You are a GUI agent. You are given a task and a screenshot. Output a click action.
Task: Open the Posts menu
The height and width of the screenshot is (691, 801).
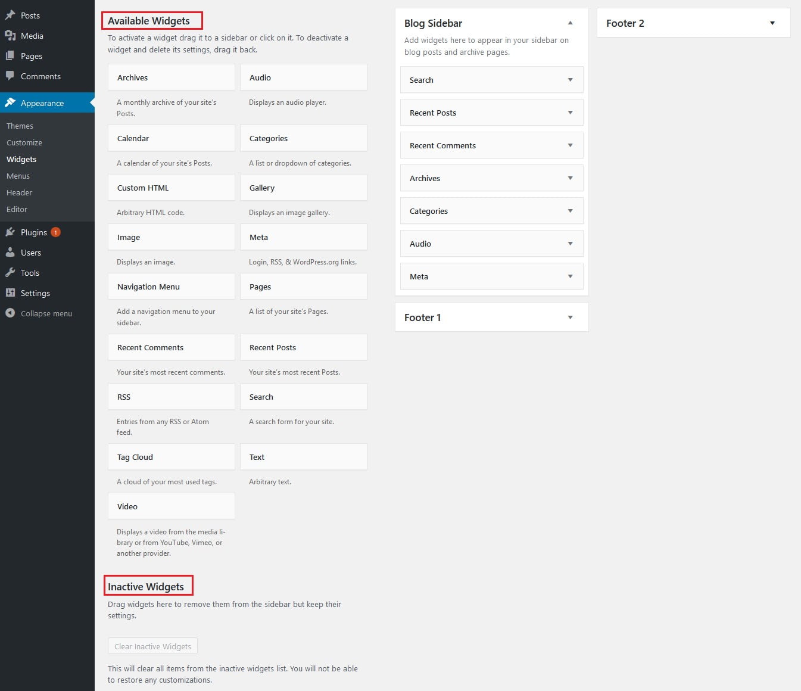coord(30,15)
